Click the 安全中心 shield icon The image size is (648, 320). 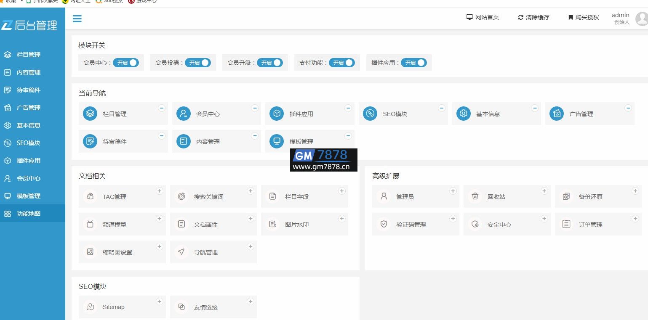point(475,224)
